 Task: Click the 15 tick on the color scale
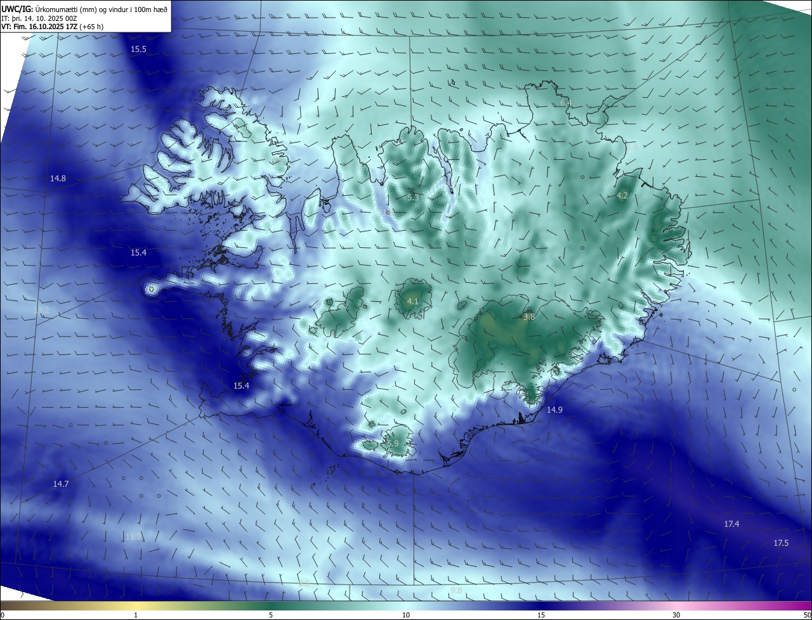pos(541,615)
